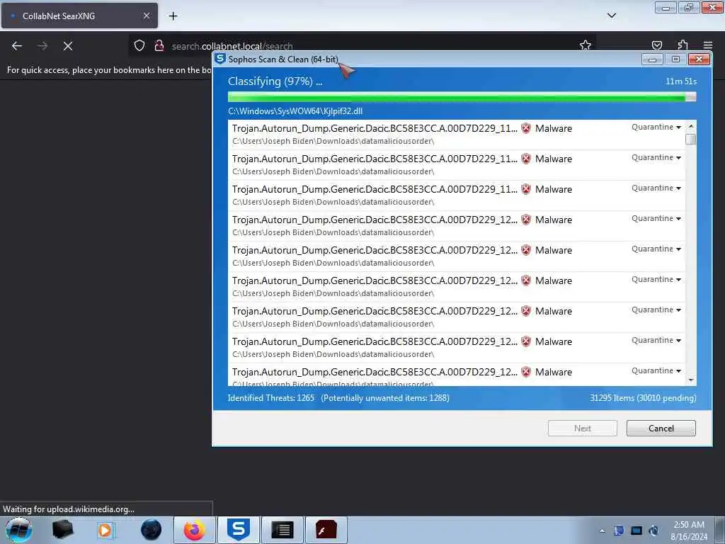The width and height of the screenshot is (725, 544).
Task: Open the Windows Start menu orb
Action: (x=19, y=530)
